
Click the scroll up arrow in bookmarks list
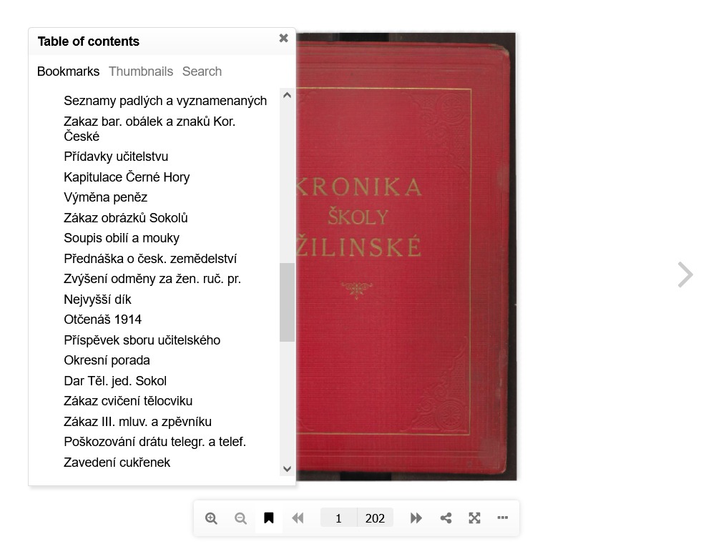click(x=287, y=95)
